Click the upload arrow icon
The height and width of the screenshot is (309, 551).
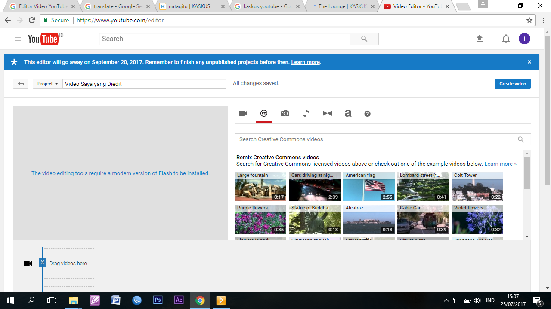coord(480,39)
